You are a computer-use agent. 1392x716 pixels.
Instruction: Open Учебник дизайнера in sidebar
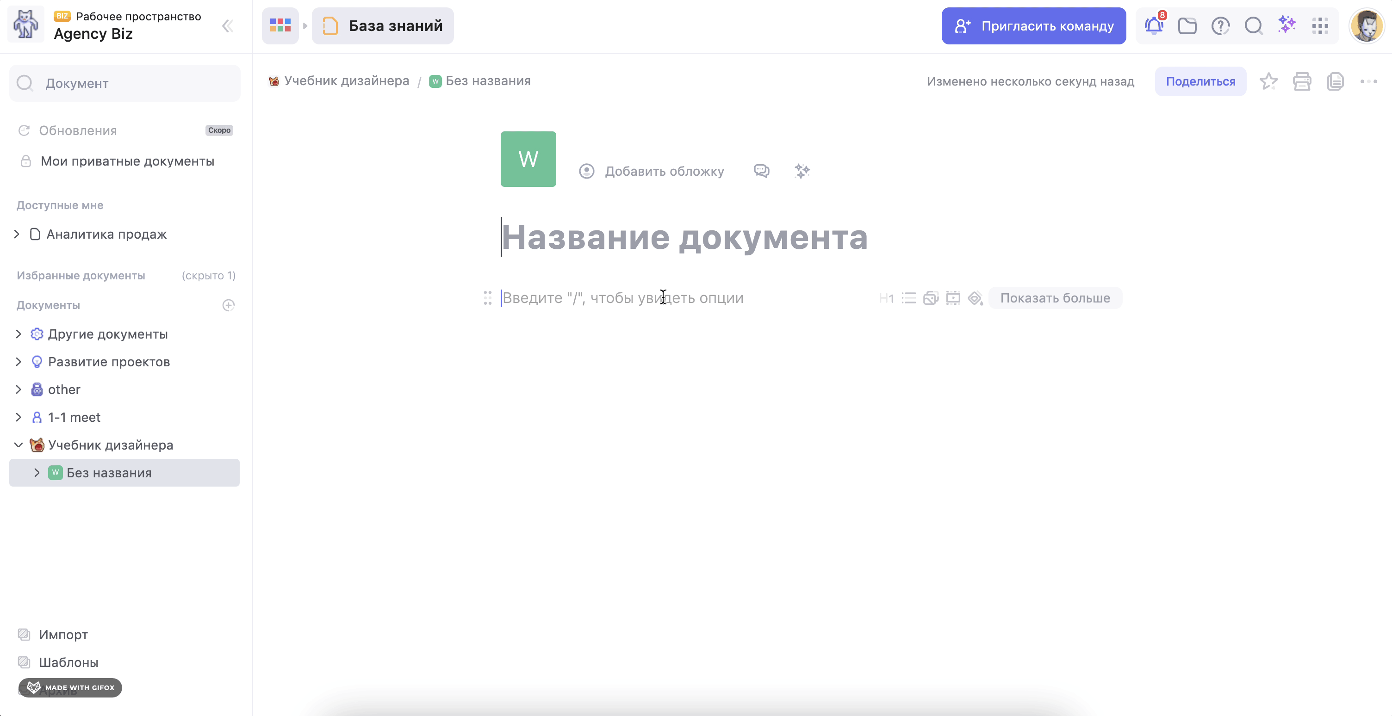110,445
